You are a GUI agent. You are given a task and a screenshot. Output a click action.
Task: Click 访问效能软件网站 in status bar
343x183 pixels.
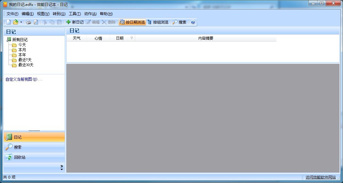tap(320, 177)
